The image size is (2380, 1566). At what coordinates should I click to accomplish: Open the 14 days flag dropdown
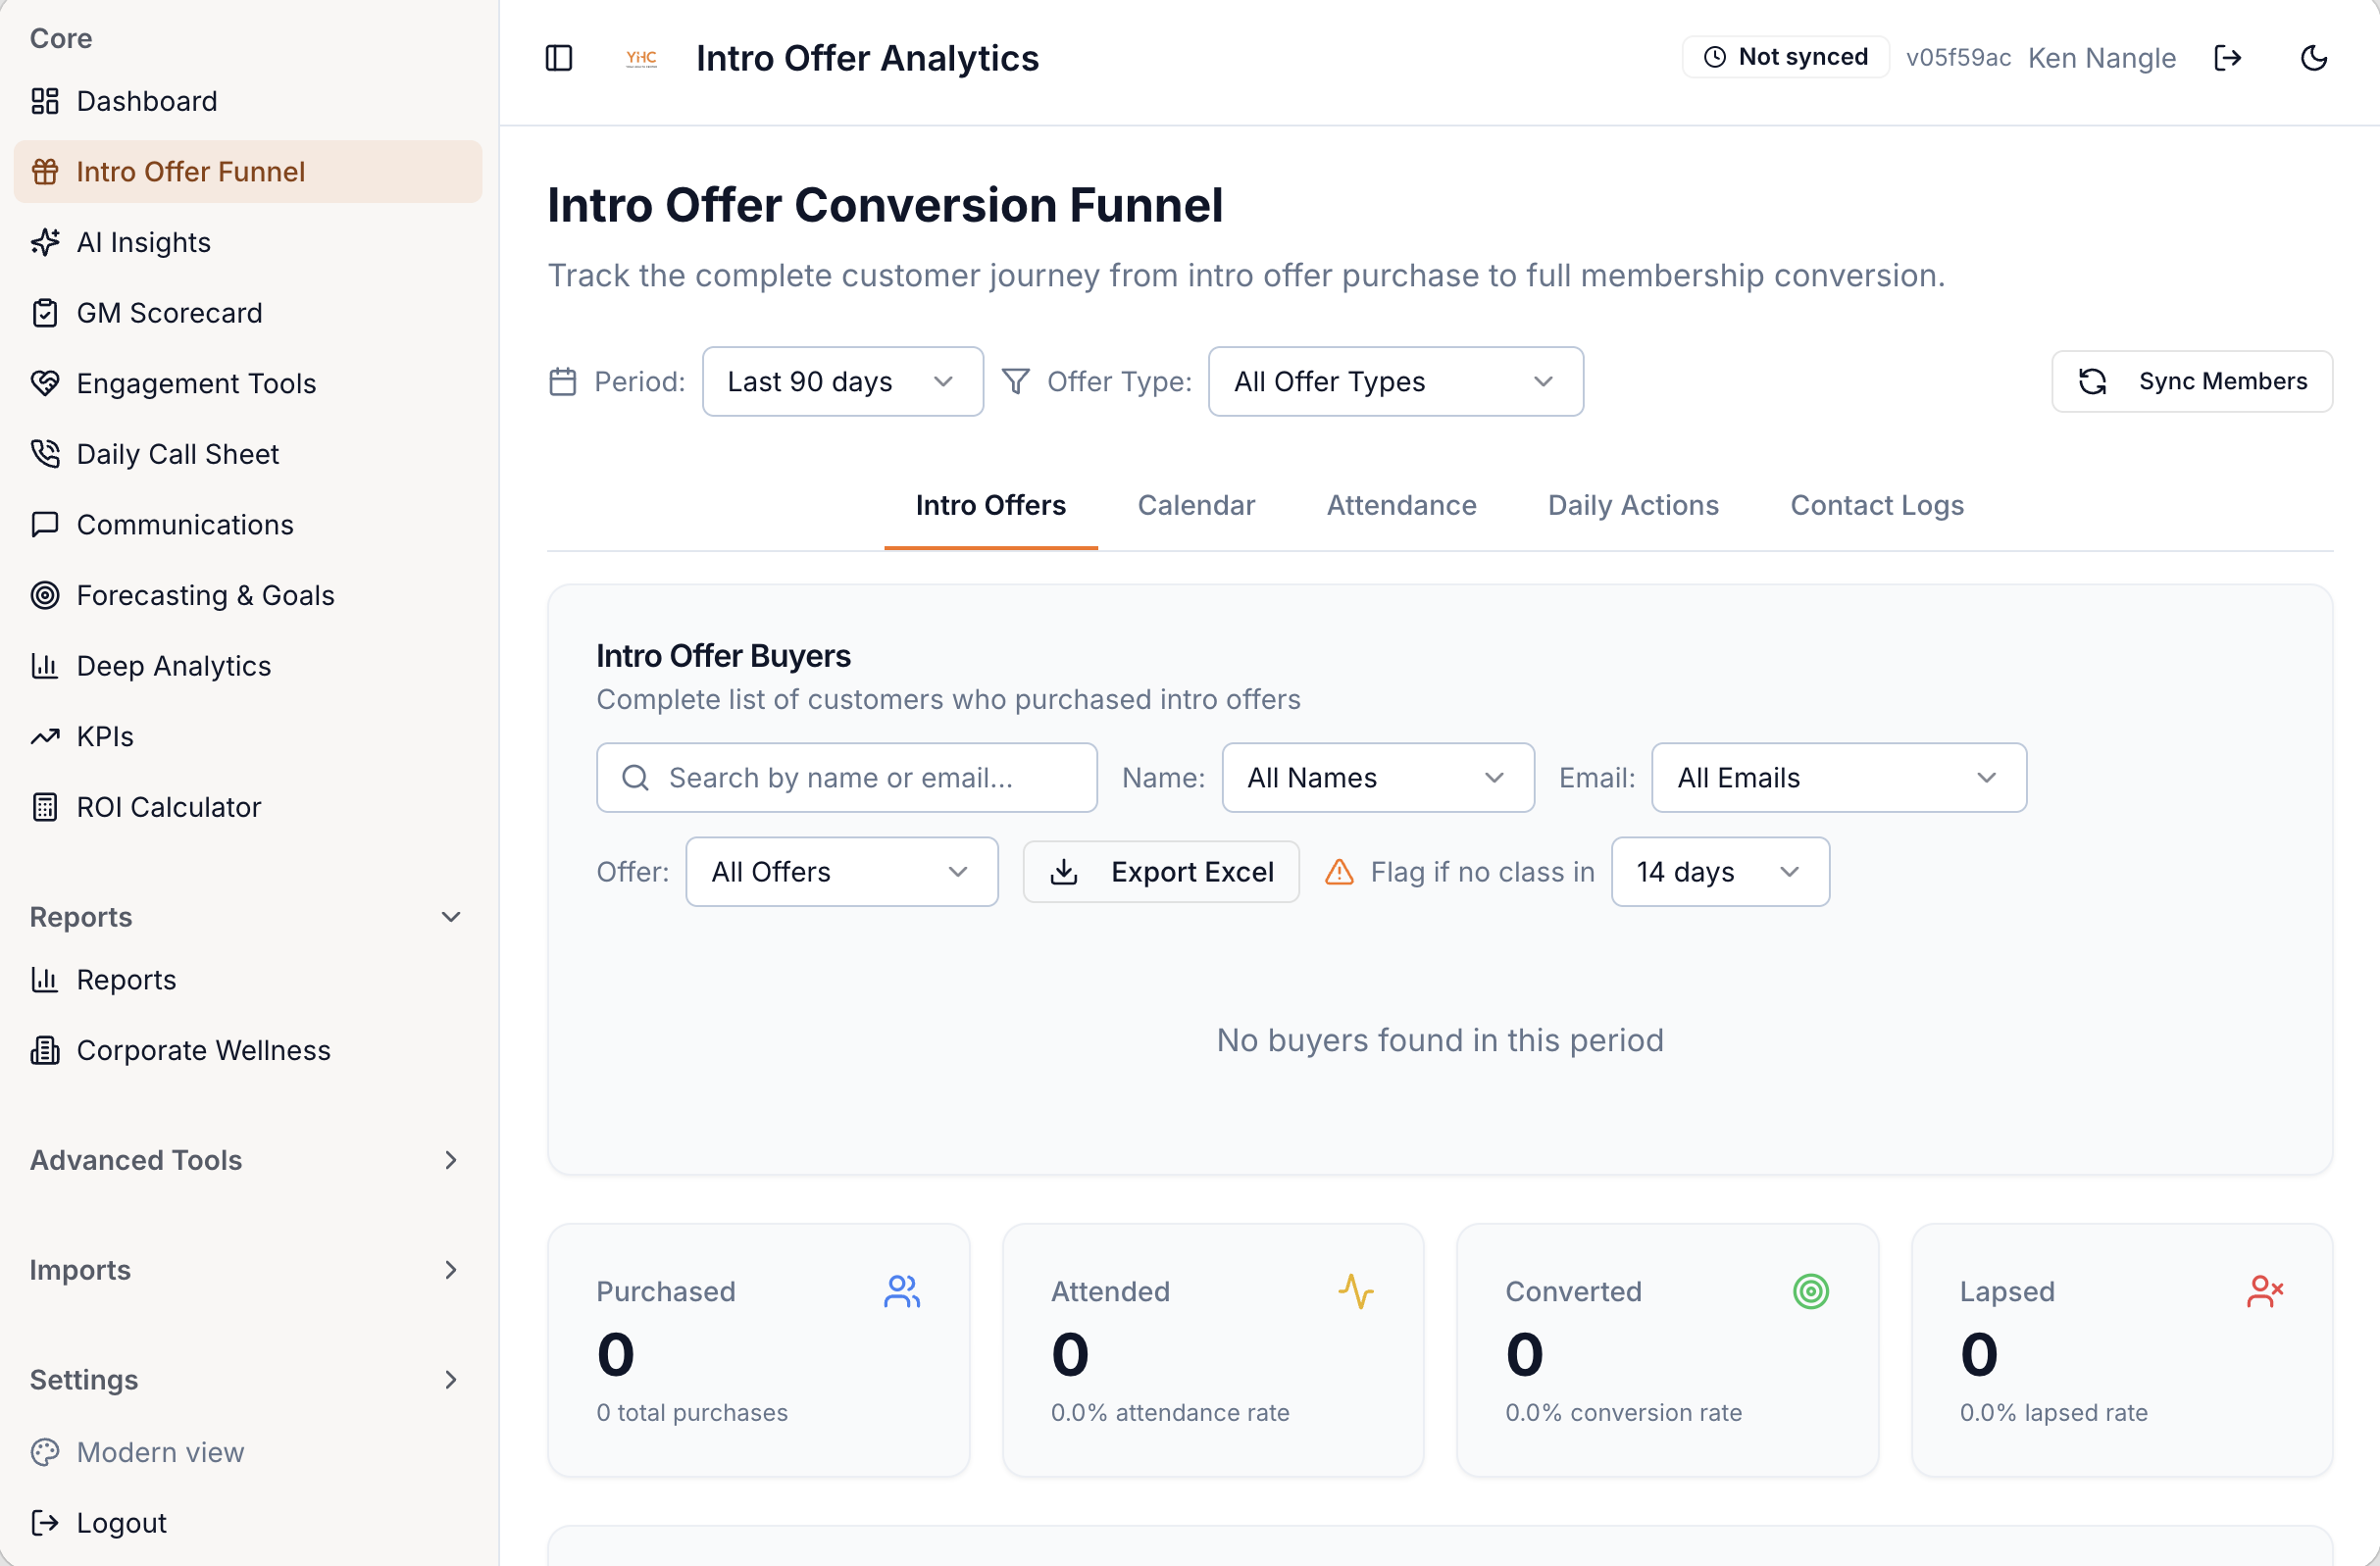pyautogui.click(x=1720, y=872)
